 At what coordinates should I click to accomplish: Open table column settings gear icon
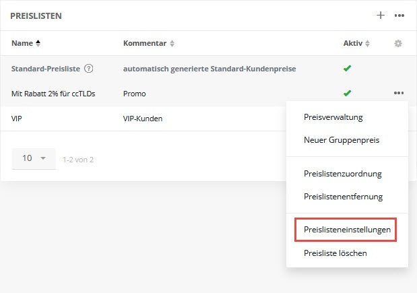pos(398,43)
